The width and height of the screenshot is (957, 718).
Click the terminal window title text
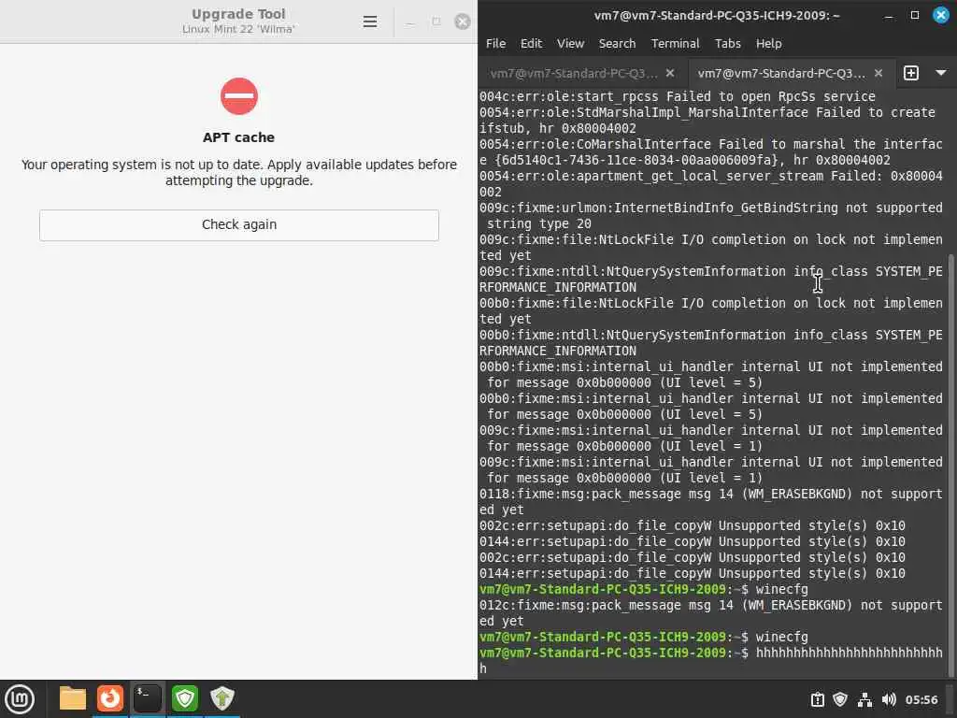tap(717, 15)
